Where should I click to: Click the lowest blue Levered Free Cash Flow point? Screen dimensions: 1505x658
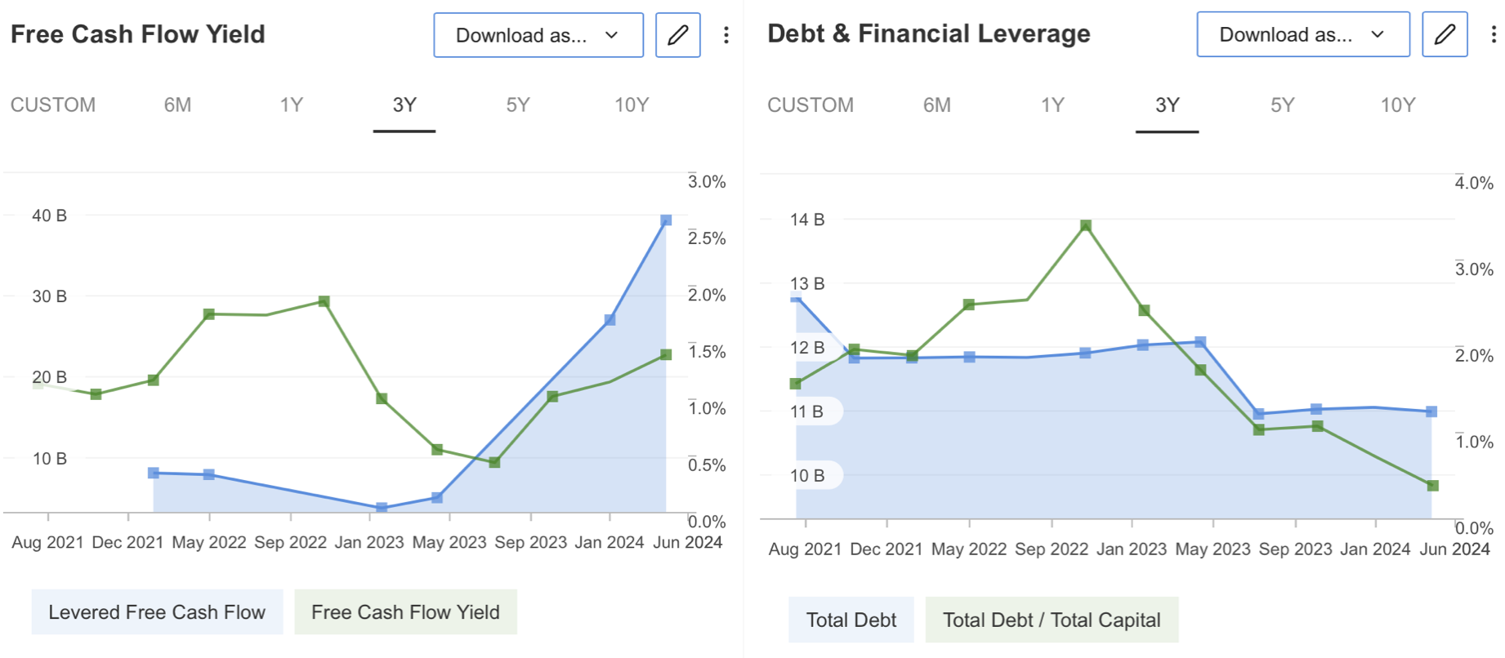[382, 508]
